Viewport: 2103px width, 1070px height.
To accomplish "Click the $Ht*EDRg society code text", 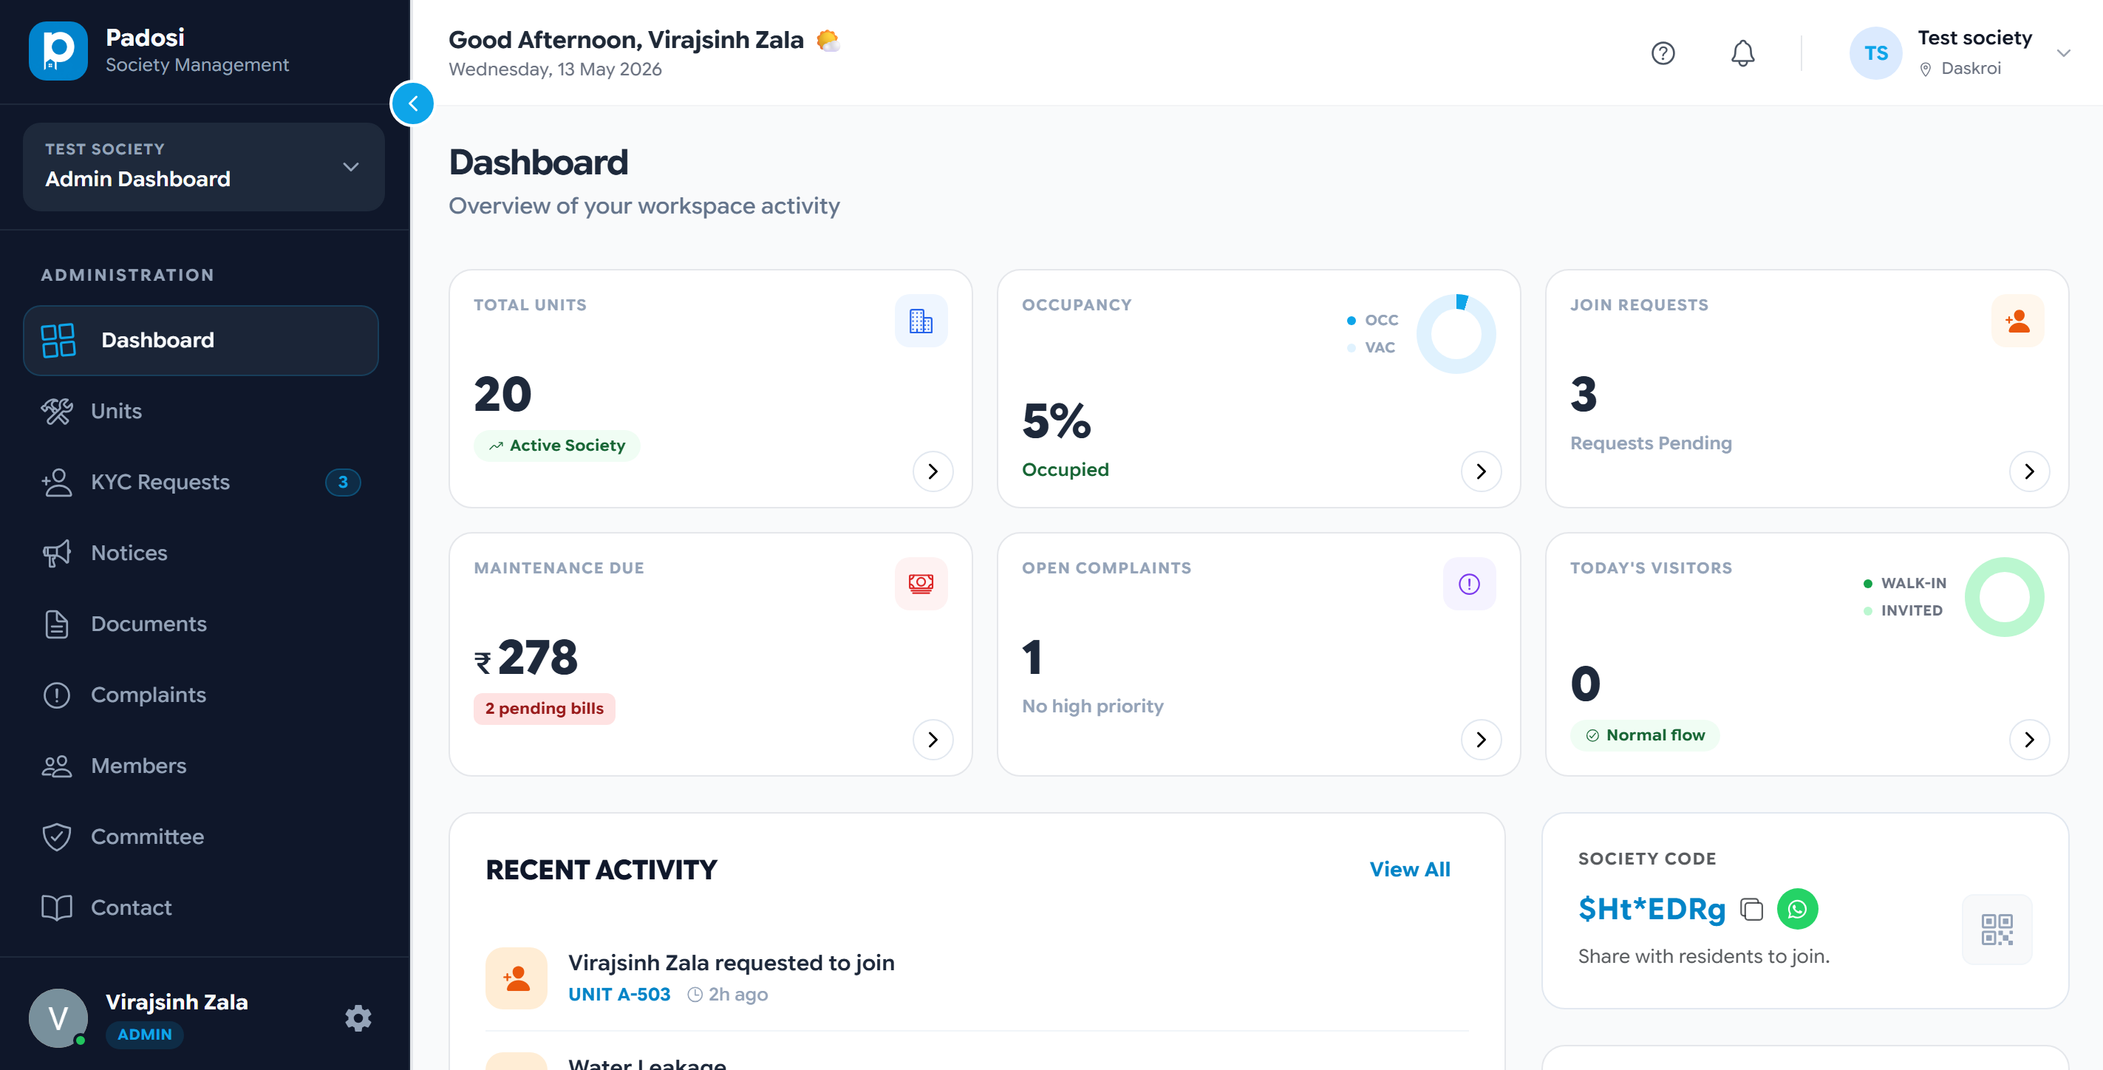I will click(1652, 909).
